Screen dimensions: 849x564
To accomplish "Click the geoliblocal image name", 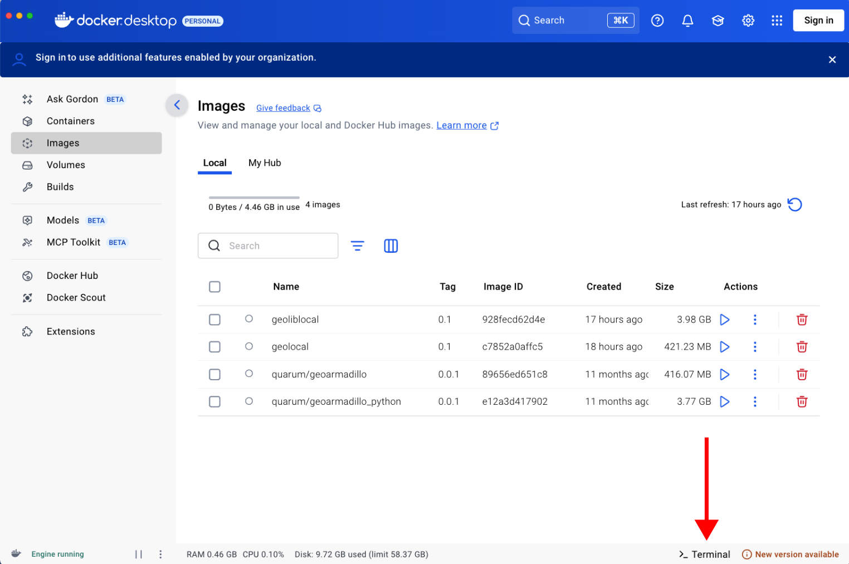I will pyautogui.click(x=295, y=320).
